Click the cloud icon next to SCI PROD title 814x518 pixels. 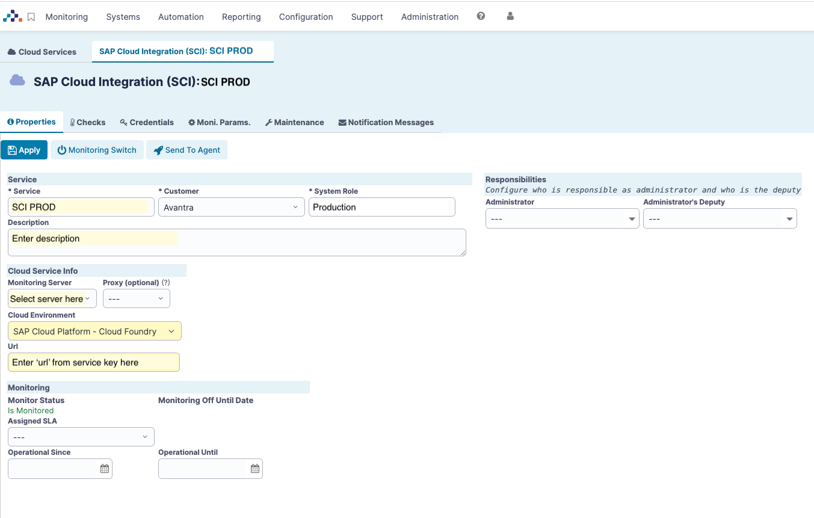pyautogui.click(x=16, y=80)
